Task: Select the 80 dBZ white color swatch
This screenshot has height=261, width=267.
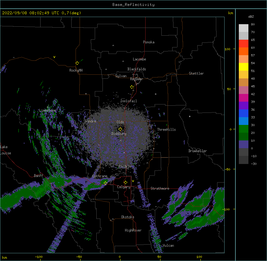Action: [243, 28]
